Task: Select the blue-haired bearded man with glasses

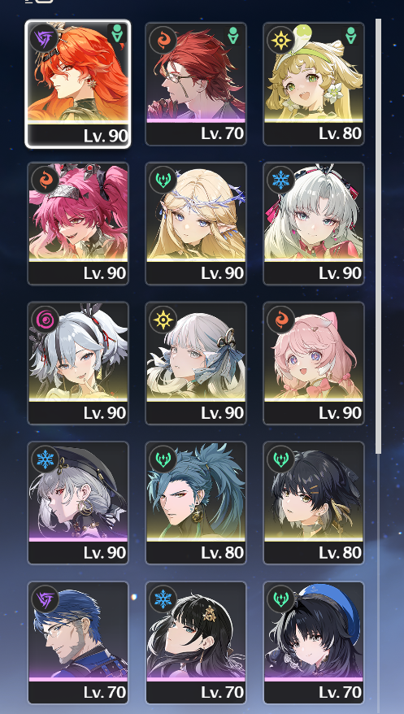Action: [78, 642]
